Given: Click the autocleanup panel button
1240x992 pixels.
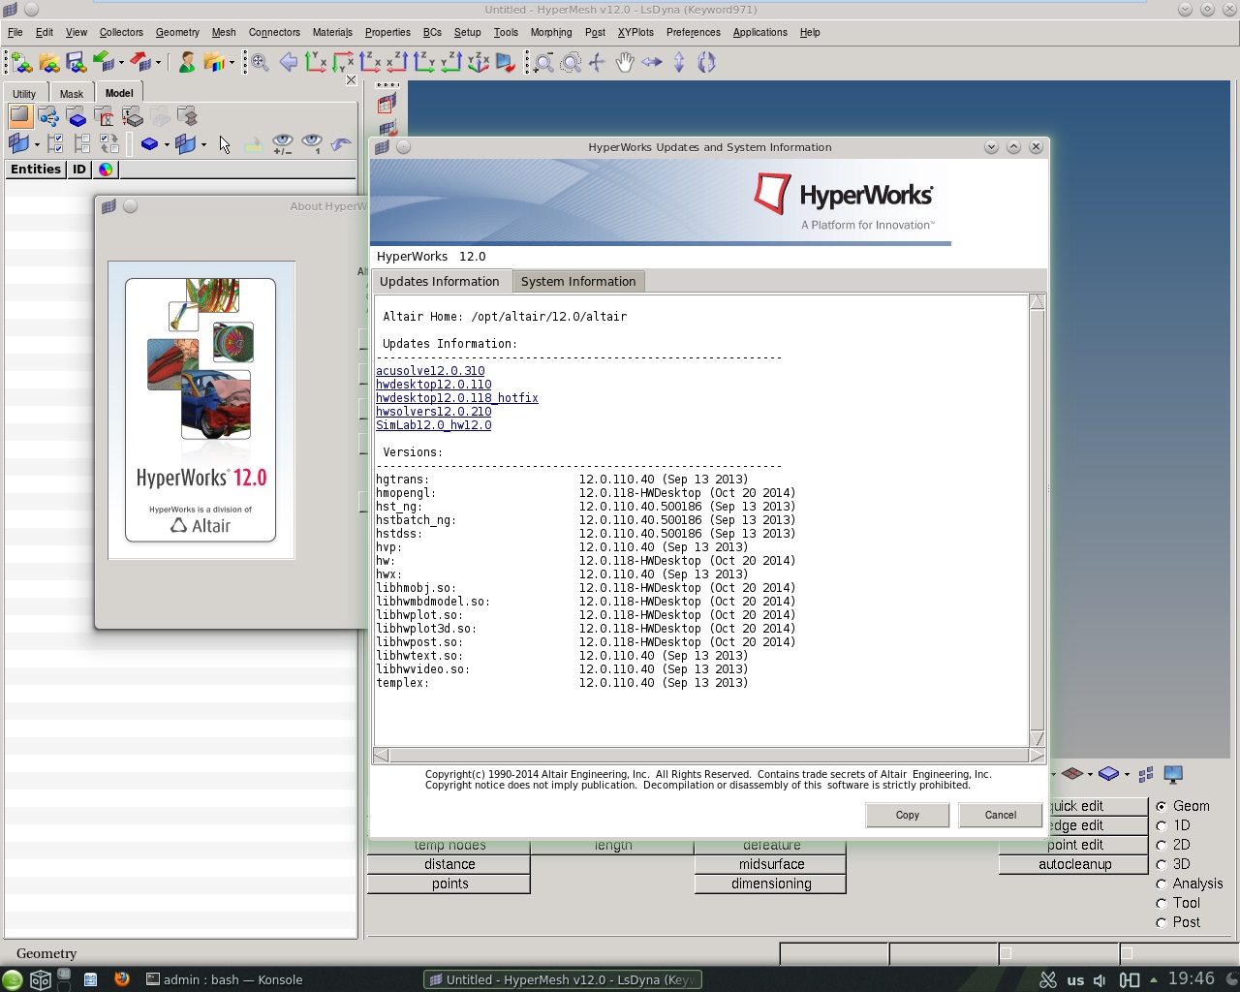Looking at the screenshot, I should coord(1075,864).
